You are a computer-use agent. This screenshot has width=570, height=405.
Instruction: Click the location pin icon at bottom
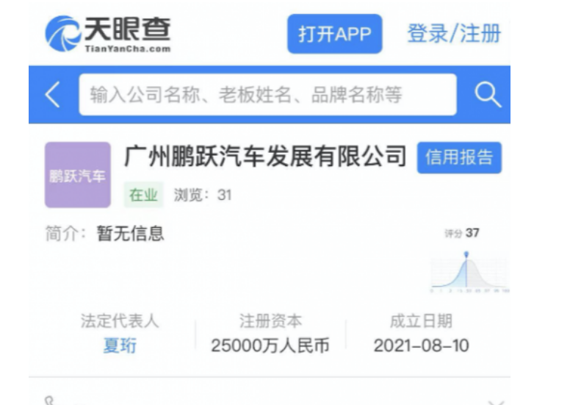(50, 401)
